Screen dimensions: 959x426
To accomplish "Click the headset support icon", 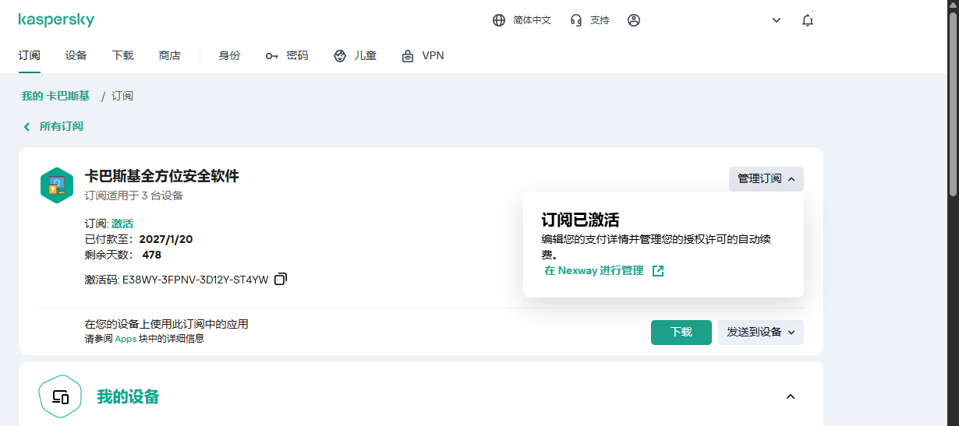I will click(x=576, y=20).
